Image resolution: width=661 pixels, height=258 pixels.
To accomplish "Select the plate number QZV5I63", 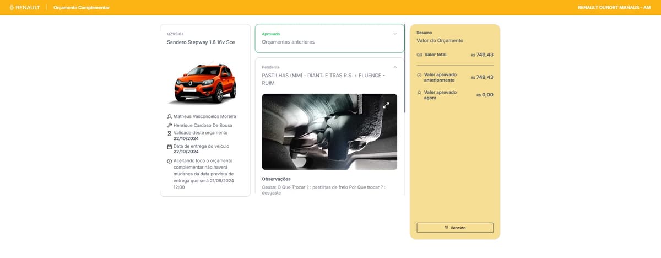I will [175, 34].
